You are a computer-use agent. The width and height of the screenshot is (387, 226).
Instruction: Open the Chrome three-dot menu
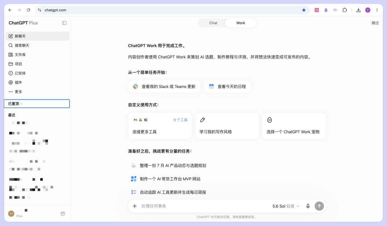tap(377, 10)
